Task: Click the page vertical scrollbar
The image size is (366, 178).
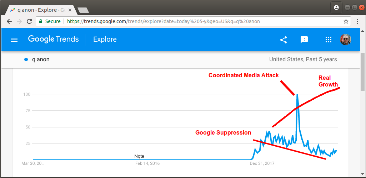Action: tap(362, 72)
